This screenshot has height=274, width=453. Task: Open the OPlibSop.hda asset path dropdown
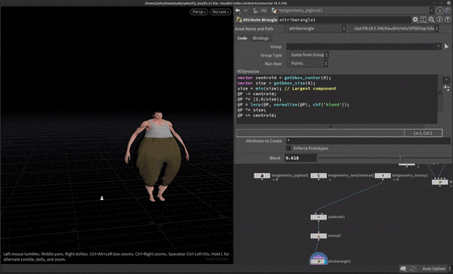click(394, 29)
